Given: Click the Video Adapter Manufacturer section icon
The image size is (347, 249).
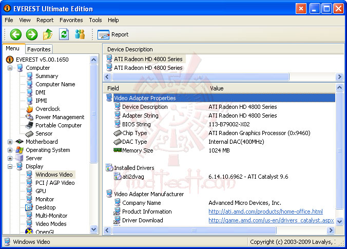Looking at the screenshot, I should click(109, 194).
